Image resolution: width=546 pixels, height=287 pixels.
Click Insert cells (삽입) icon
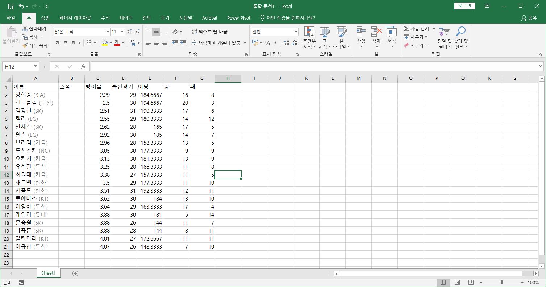(x=361, y=32)
